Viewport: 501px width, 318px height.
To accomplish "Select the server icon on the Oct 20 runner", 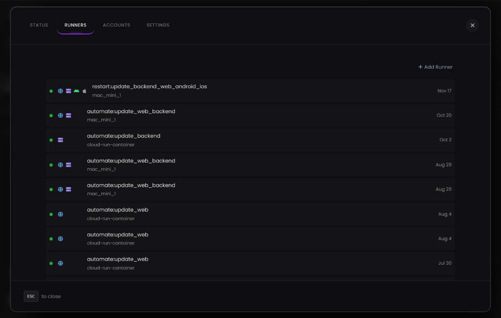I will (x=68, y=115).
